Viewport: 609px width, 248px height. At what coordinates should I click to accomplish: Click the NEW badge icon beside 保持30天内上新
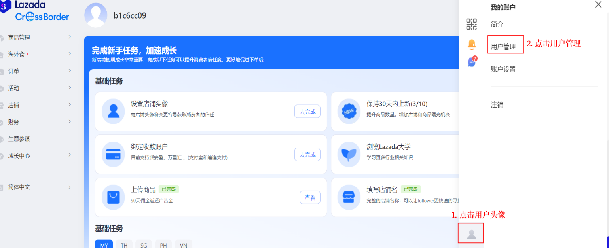(349, 111)
